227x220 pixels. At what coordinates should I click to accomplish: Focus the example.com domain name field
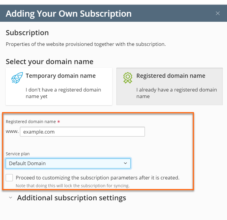pos(82,131)
